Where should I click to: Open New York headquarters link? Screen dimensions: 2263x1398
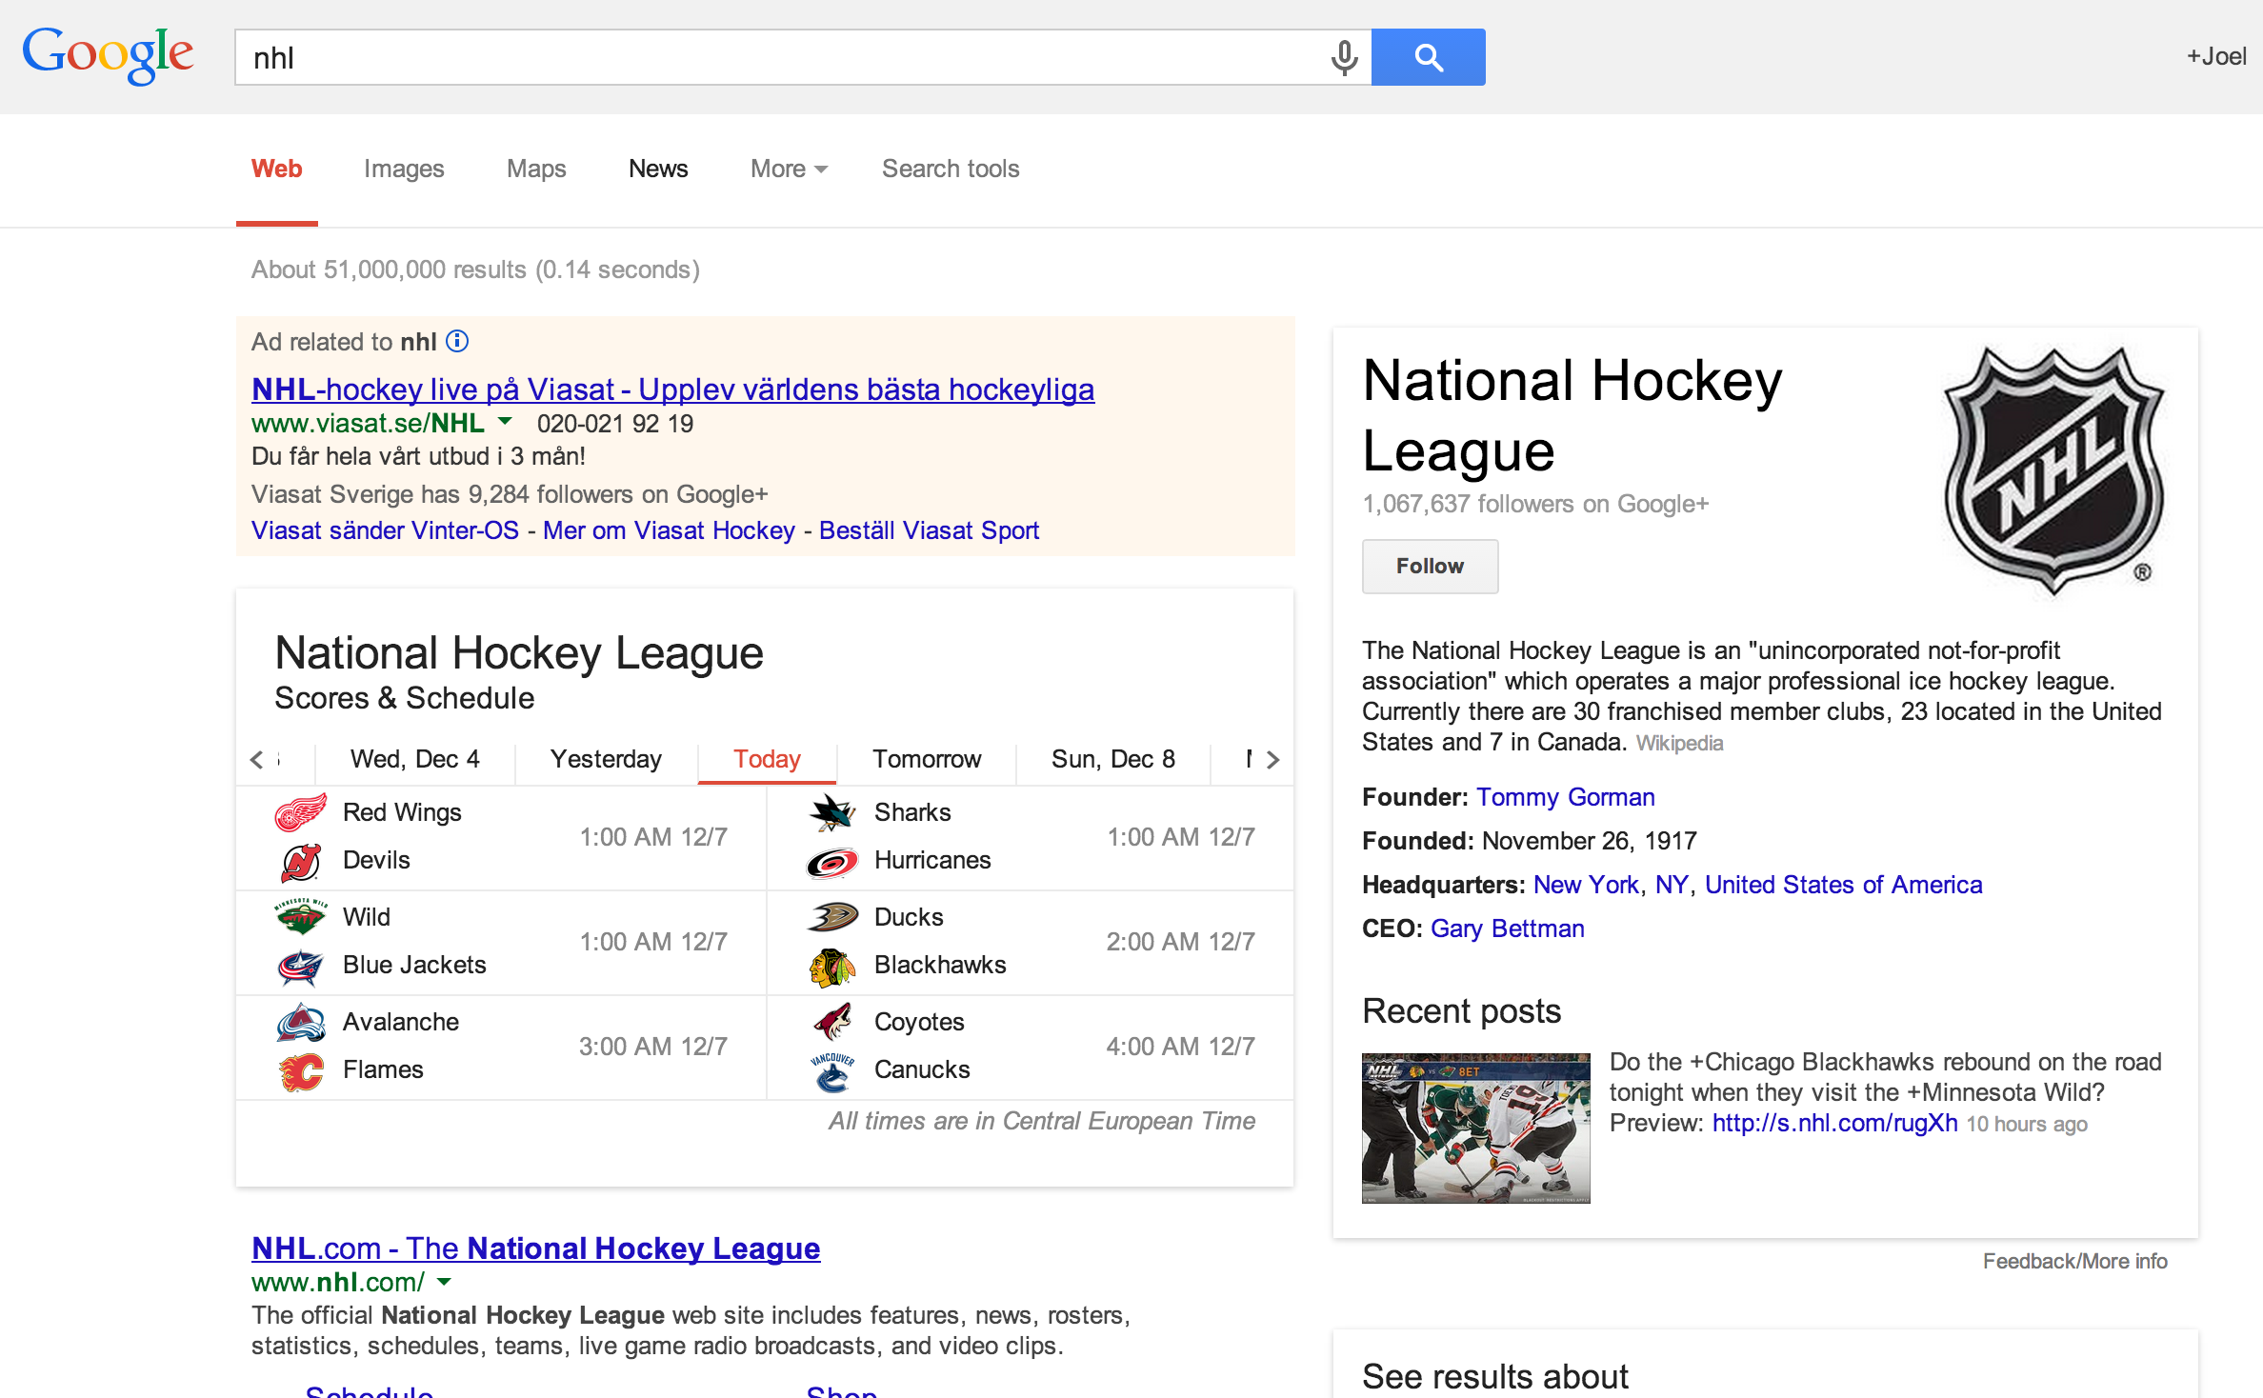click(1586, 885)
